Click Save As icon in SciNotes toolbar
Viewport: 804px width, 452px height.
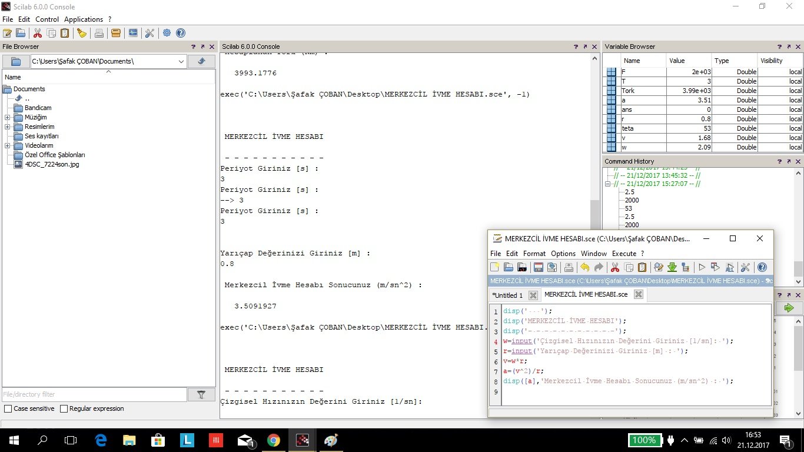[x=552, y=267]
